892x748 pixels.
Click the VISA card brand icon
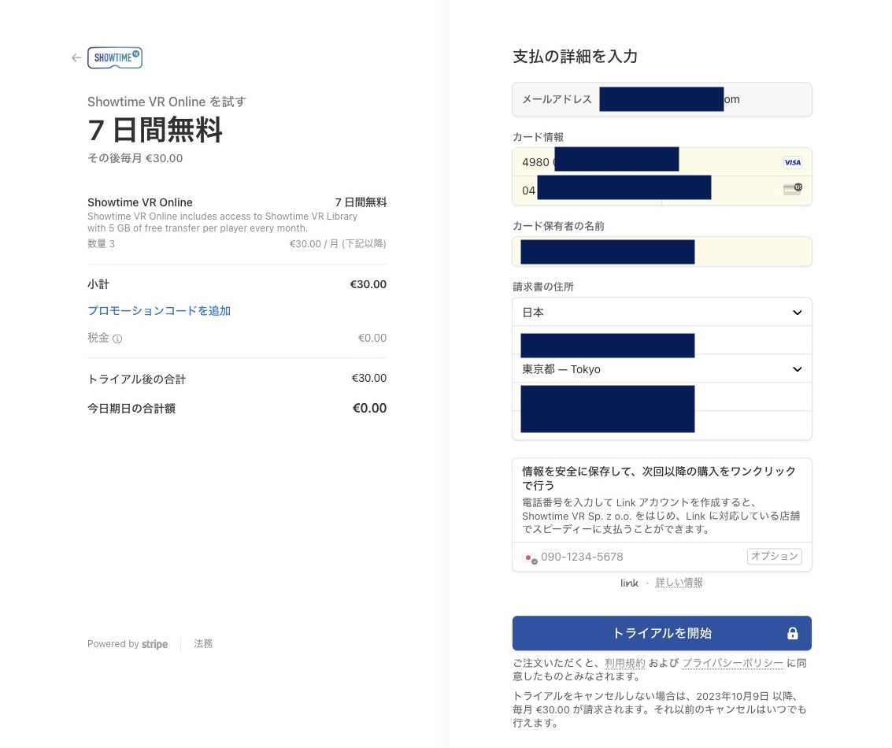tap(792, 162)
